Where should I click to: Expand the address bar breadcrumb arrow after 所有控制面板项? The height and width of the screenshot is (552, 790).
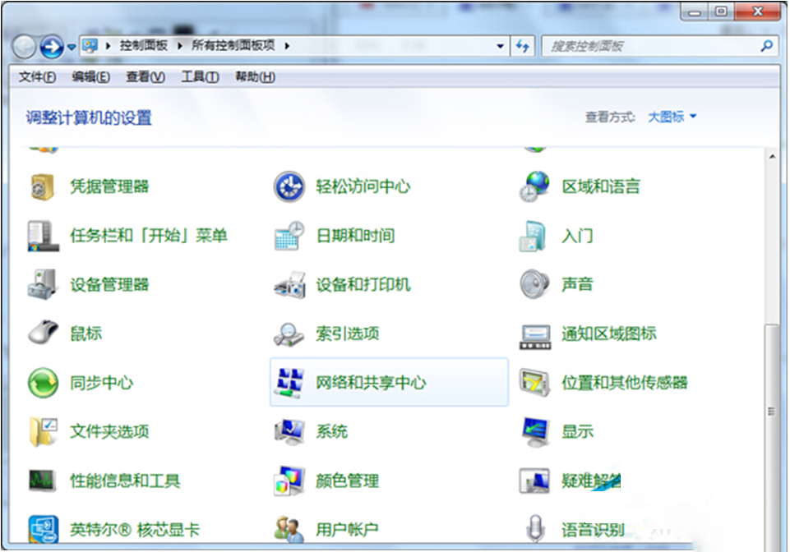286,47
